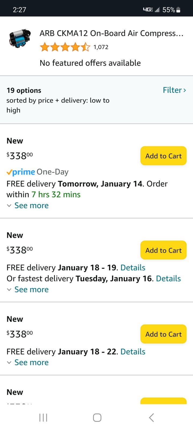Image resolution: width=193 pixels, height=430 pixels.
Task: Tap the Android home navigation icon
Action: coord(97,418)
